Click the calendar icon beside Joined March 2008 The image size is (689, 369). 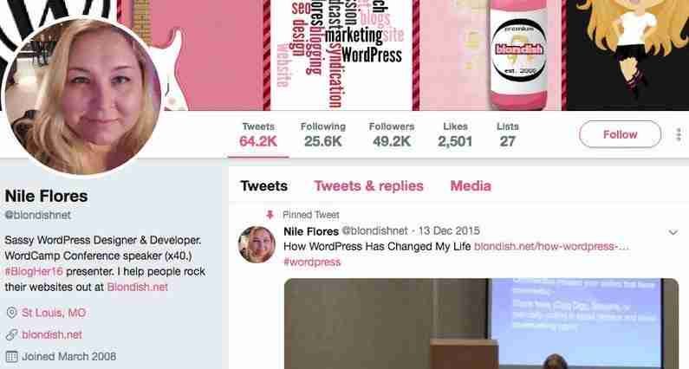click(x=12, y=356)
